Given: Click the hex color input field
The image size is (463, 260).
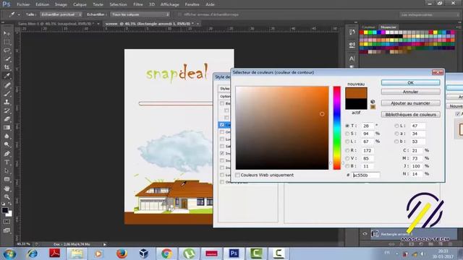Looking at the screenshot, I should 365,175.
